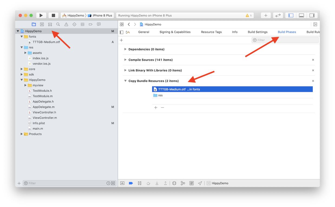Expand the assets folder in navigator
The width and height of the screenshot is (335, 207).
click(25, 53)
